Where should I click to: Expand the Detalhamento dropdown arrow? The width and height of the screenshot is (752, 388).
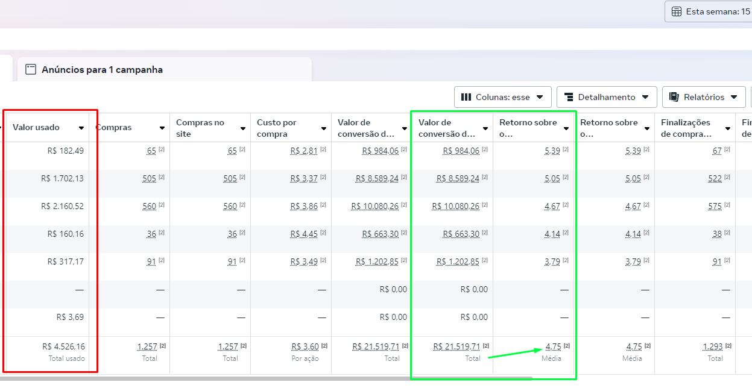[x=645, y=97]
